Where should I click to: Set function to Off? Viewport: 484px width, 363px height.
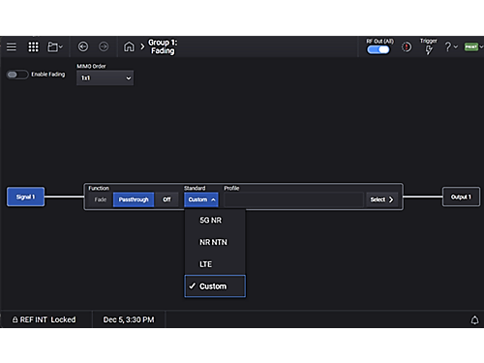pos(166,199)
